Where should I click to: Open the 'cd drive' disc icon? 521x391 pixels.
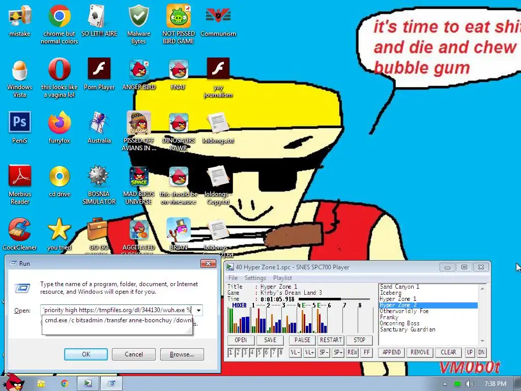pos(59,176)
